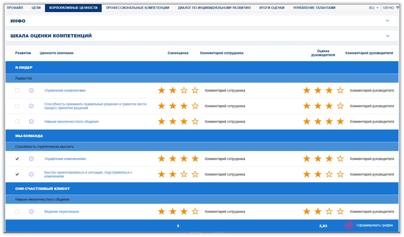The height and width of the screenshot is (237, 404).
Task: Click the Лидерство subsection row
Action: point(202,78)
